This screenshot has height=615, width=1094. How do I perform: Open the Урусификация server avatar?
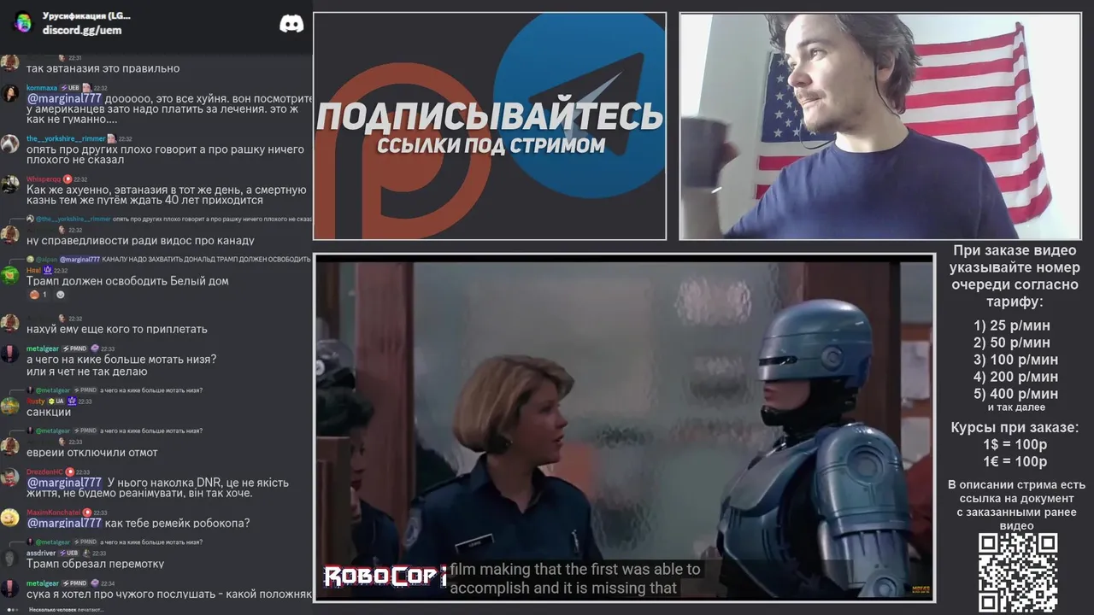click(23, 22)
